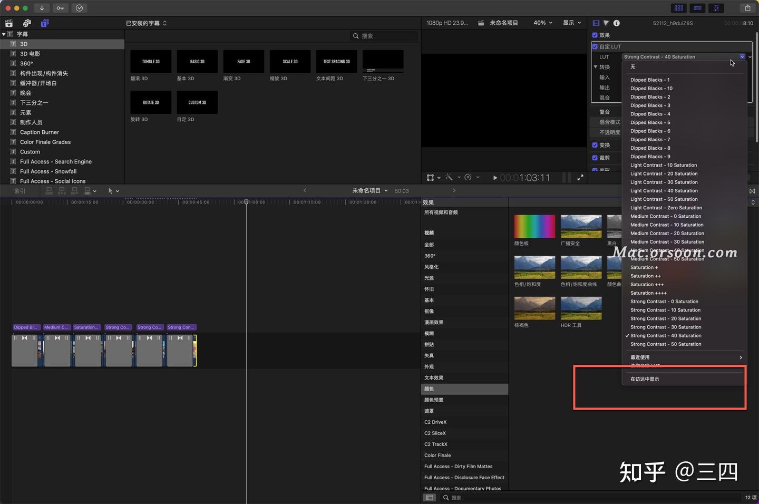Open the Video inspector film-strip icon
Viewport: 759px width, 504px height.
pos(596,23)
